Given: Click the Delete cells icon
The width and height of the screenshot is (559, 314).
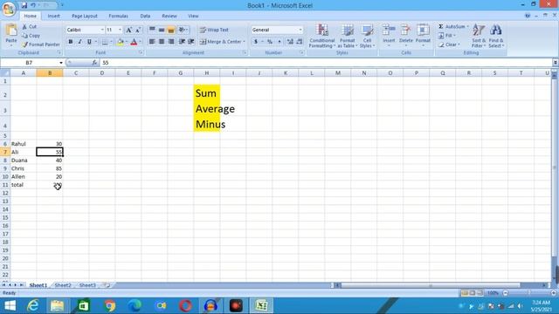Looking at the screenshot, I should (405, 30).
